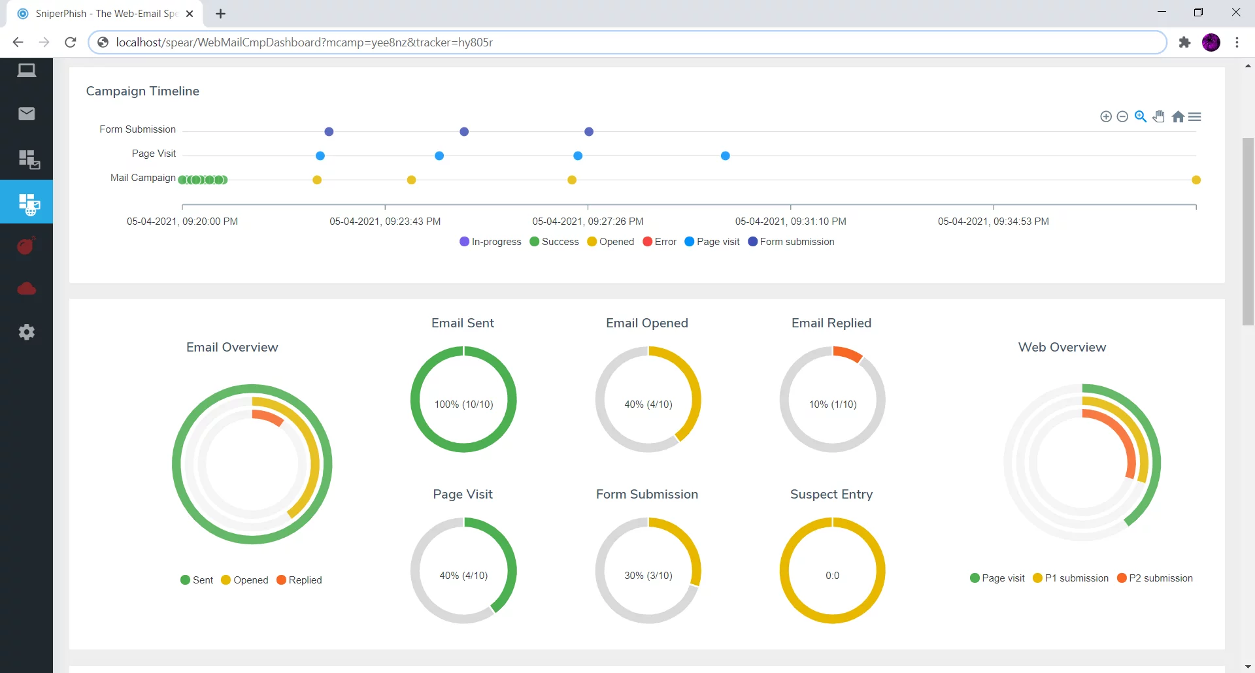Screen dimensions: 1255x673
Task: Click the red cloud sidebar icon
Action: tap(26, 289)
